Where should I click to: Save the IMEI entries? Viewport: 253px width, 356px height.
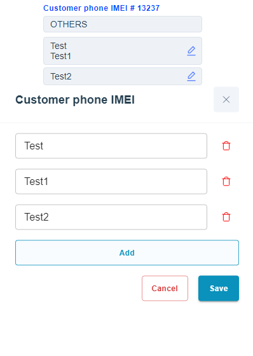tap(219, 289)
